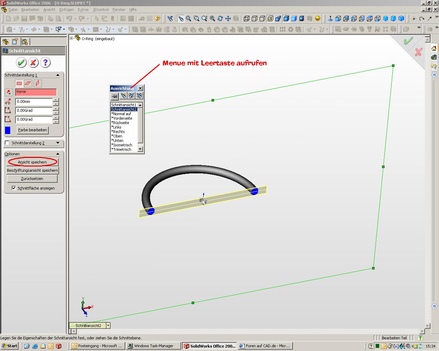Click the Pan view four-arrow tool

tap(228, 19)
